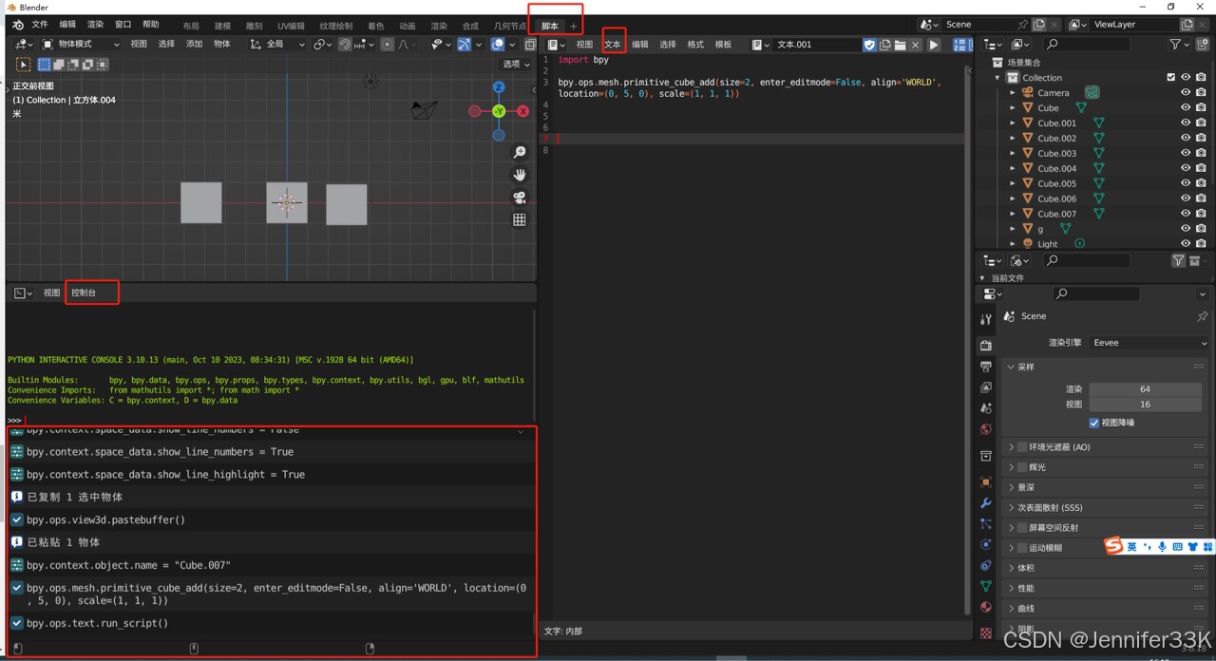Toggle the viewport gizmo display button

point(463,45)
